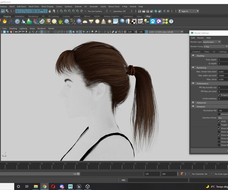Image resolution: width=228 pixels, height=190 pixels.
Task: Click the V-Ray IES cone light icon
Action: pos(103,22)
